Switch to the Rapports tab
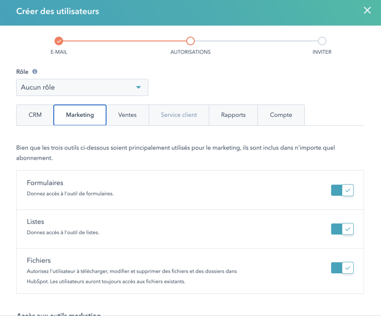 tap(233, 115)
